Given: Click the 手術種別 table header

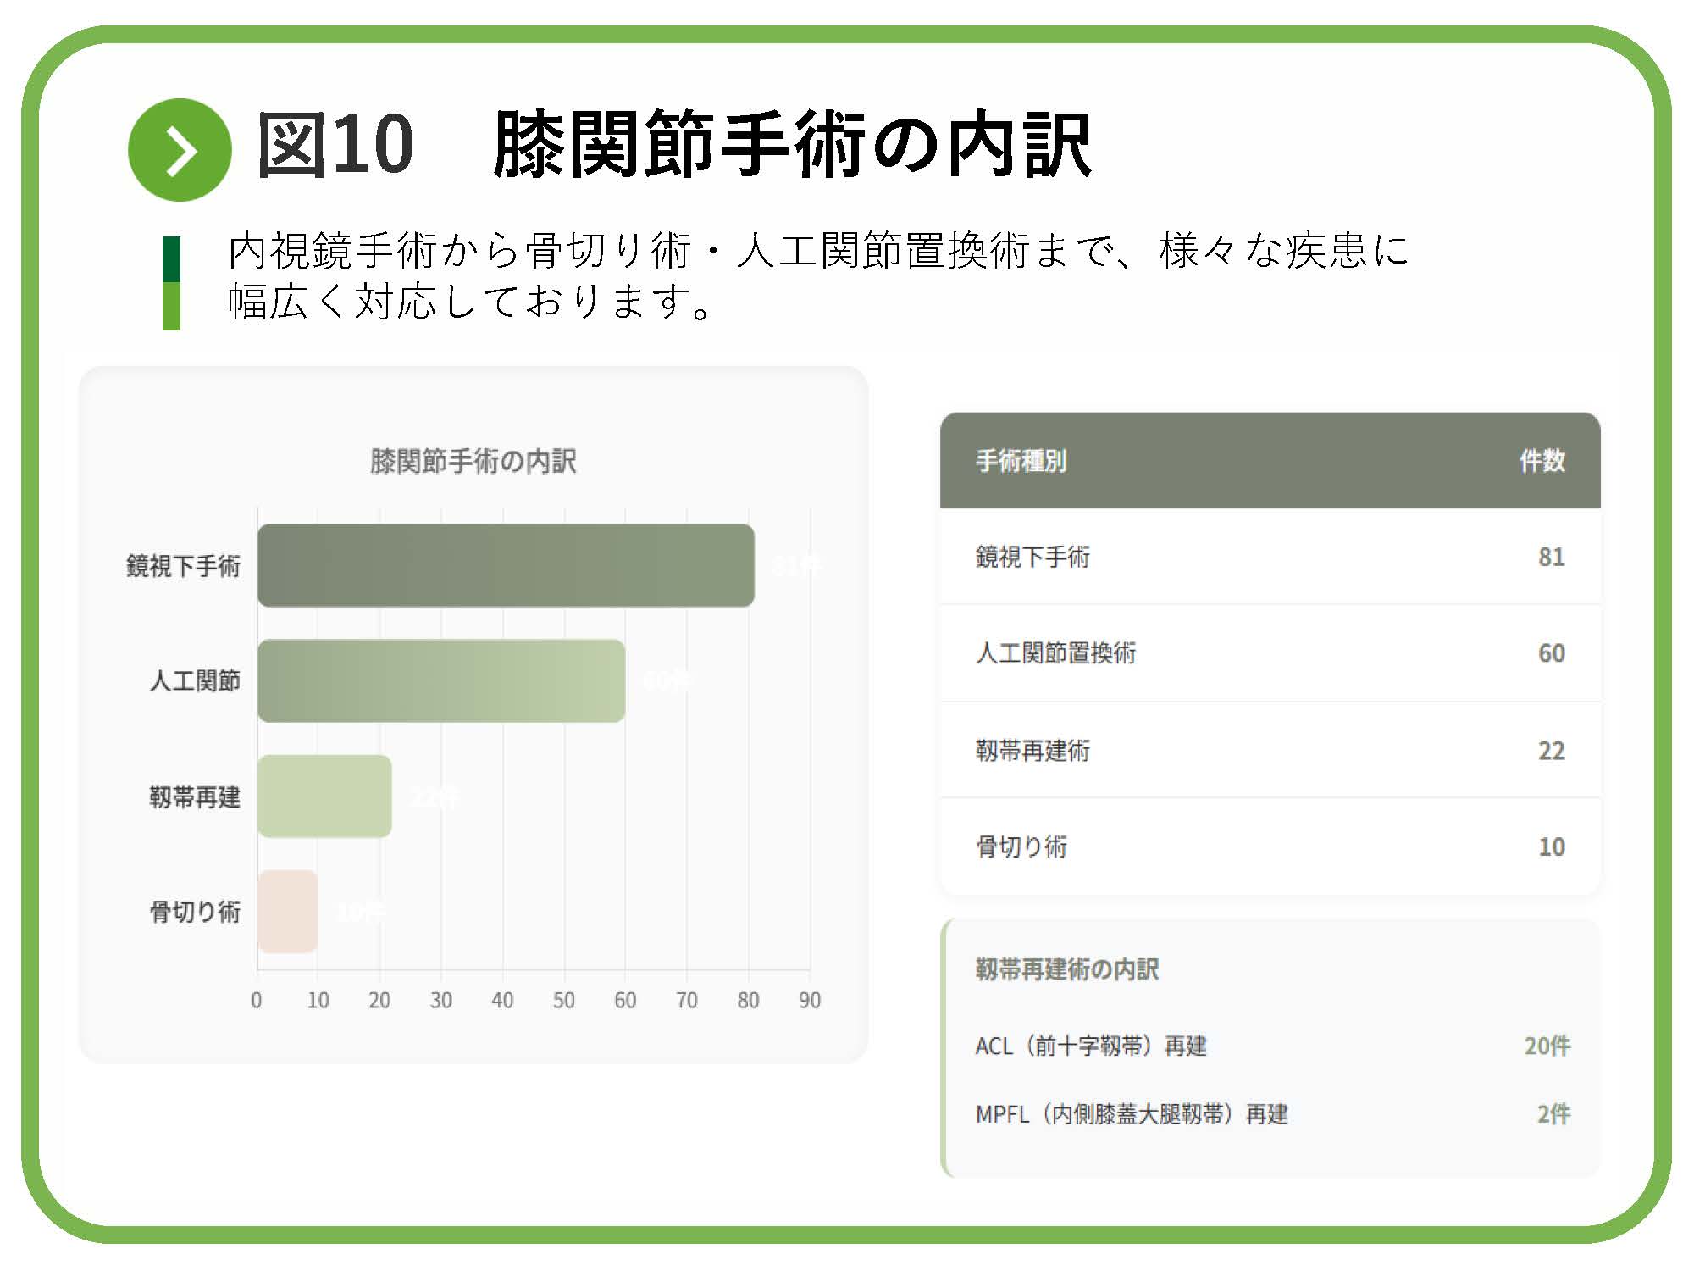Looking at the screenshot, I should (x=1021, y=461).
